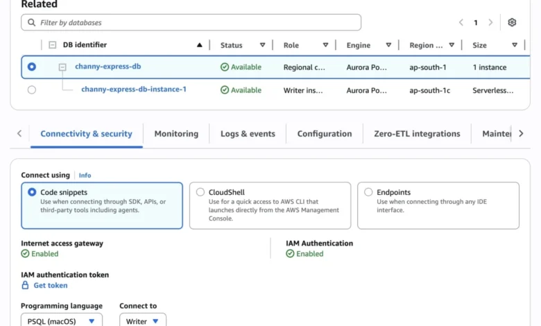Screen dimensions: 541x326
Task: Select the channy-express-db cluster radio button
Action: (x=32, y=67)
